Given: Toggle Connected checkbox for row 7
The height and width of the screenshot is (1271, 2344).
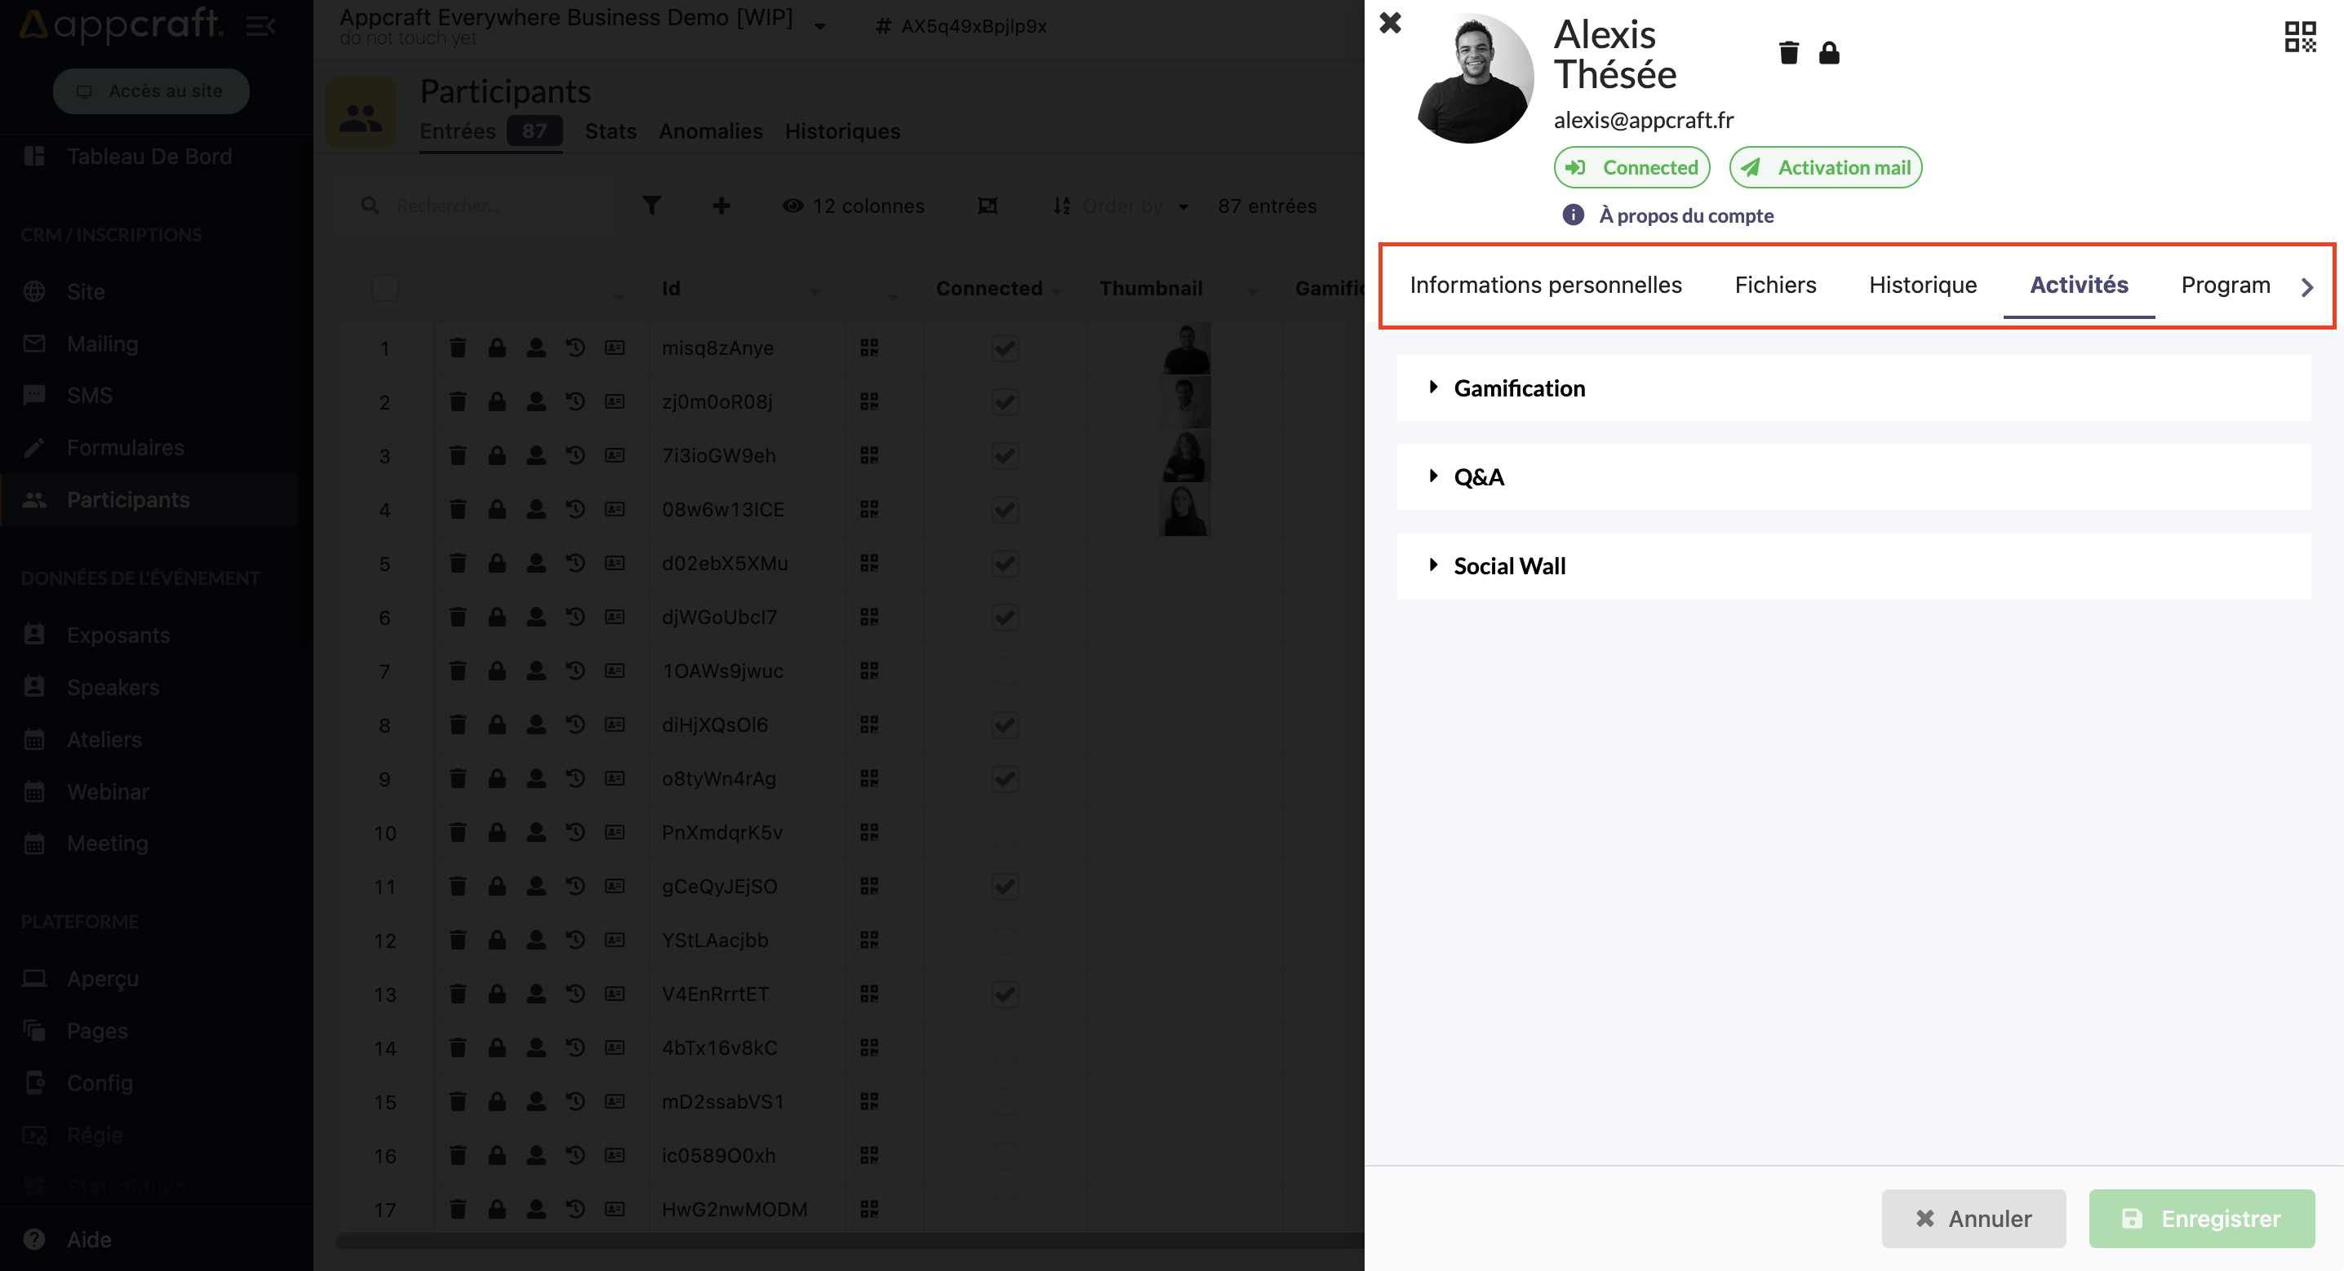Looking at the screenshot, I should (1005, 671).
